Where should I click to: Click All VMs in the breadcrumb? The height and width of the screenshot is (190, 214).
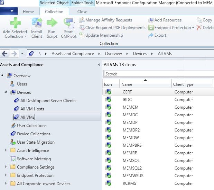click(x=165, y=54)
